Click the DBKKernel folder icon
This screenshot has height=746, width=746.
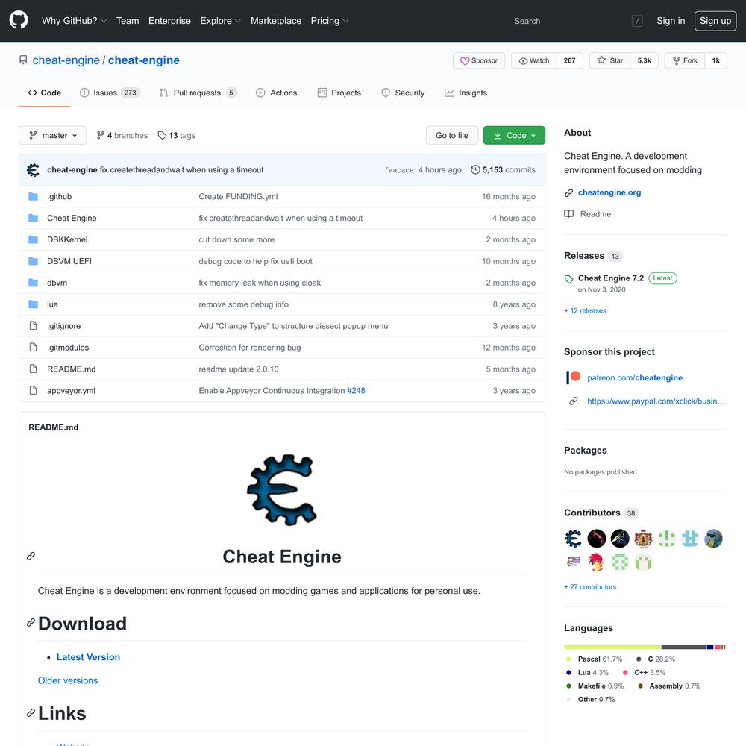(33, 239)
